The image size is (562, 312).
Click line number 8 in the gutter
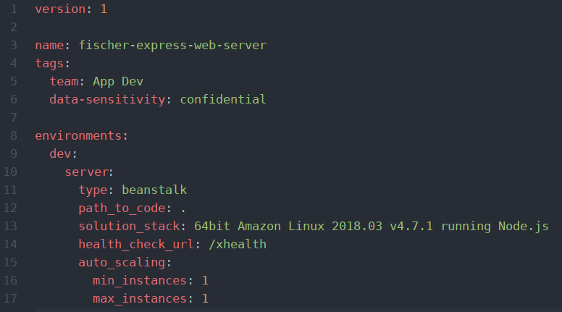[x=14, y=136]
